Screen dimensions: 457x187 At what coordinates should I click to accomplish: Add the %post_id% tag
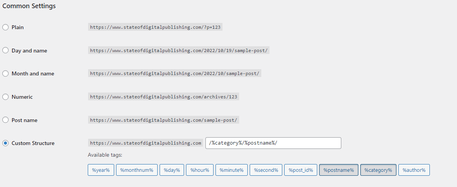301,170
